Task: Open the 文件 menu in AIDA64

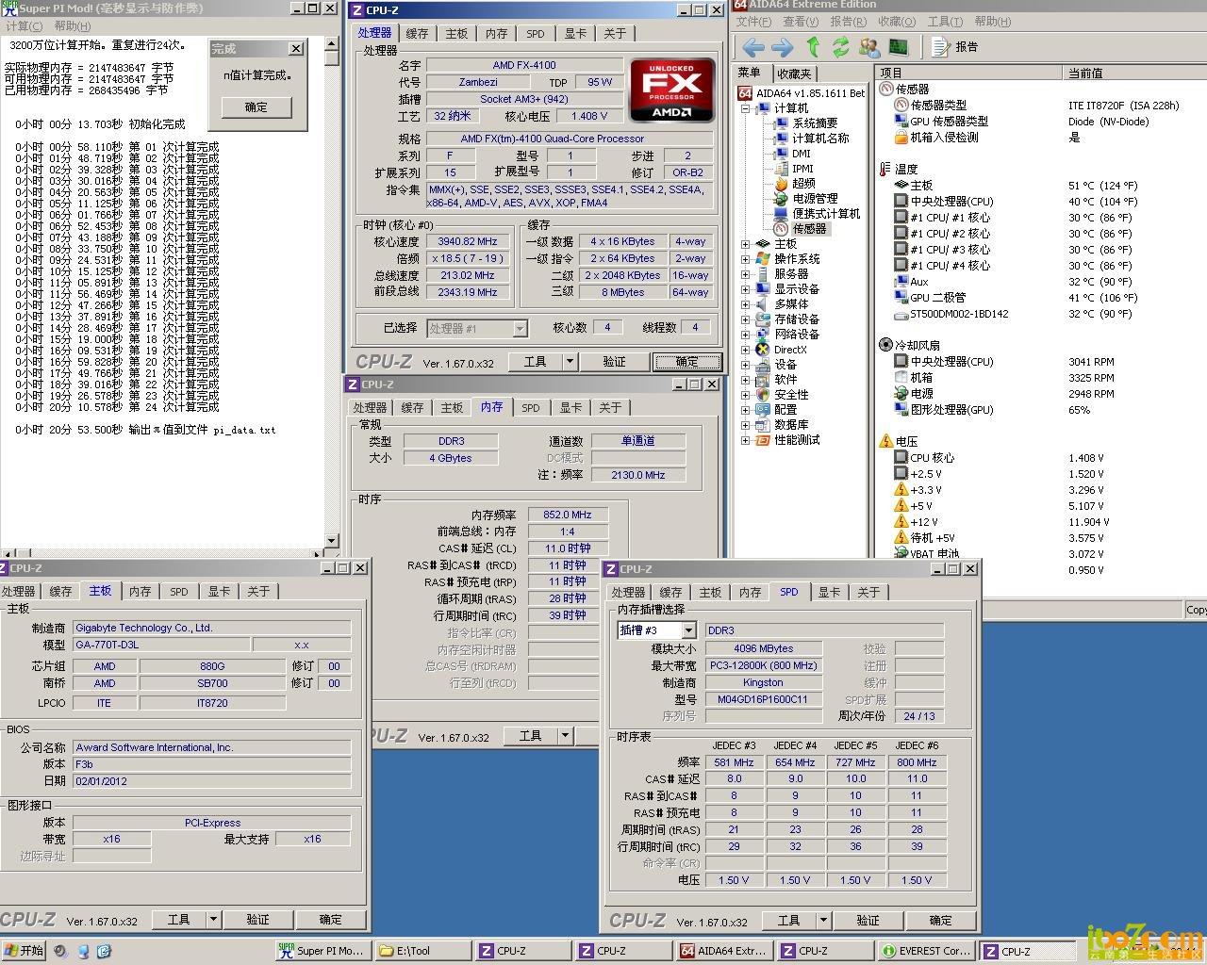Action: (753, 21)
